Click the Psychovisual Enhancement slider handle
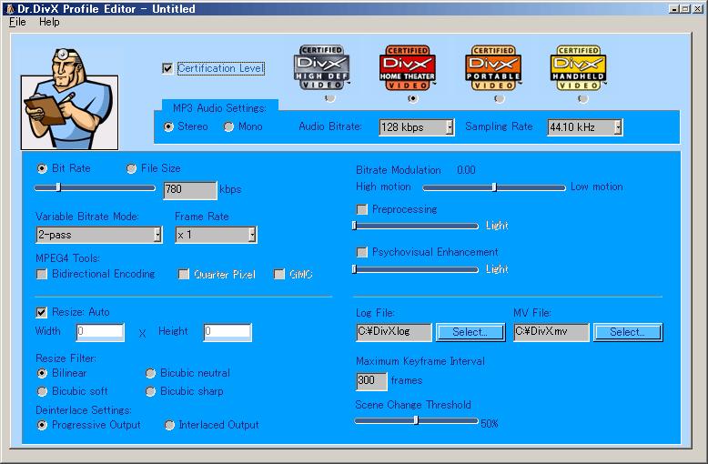 point(354,269)
